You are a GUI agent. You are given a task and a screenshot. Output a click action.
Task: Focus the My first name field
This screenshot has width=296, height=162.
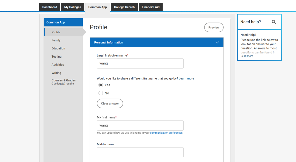click(x=140, y=125)
